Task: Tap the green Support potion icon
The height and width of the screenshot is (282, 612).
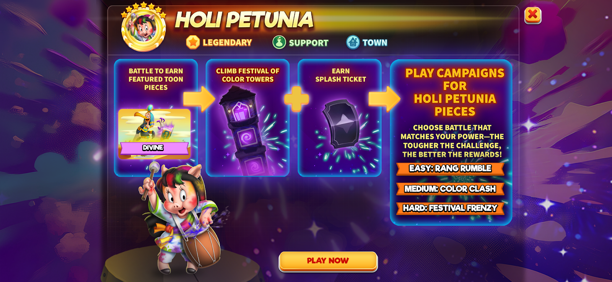Action: tap(279, 42)
